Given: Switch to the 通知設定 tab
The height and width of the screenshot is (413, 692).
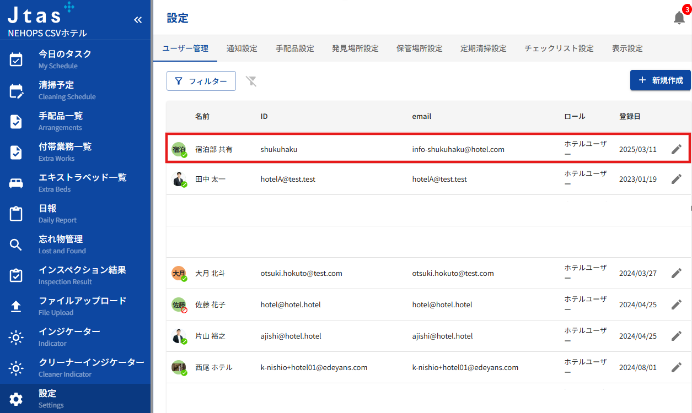Looking at the screenshot, I should pyautogui.click(x=242, y=48).
